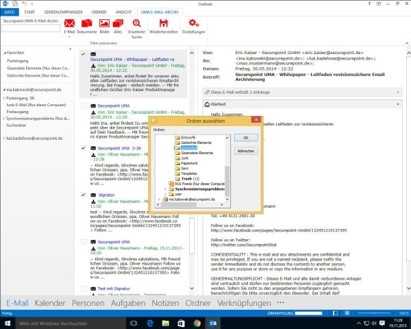
Task: Click download icon under Securepoint UMA 3:38
Action: 93,155
